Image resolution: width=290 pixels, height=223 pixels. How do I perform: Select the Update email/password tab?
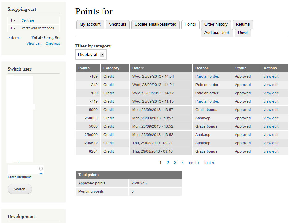click(x=155, y=24)
